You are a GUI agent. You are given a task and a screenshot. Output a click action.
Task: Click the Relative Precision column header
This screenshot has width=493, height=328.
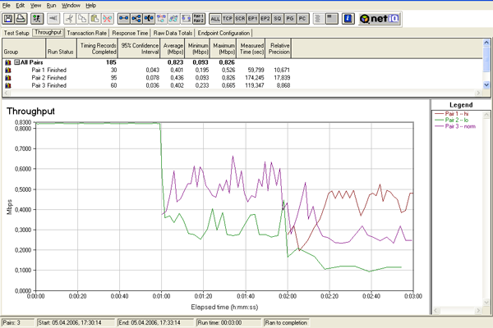click(279, 48)
